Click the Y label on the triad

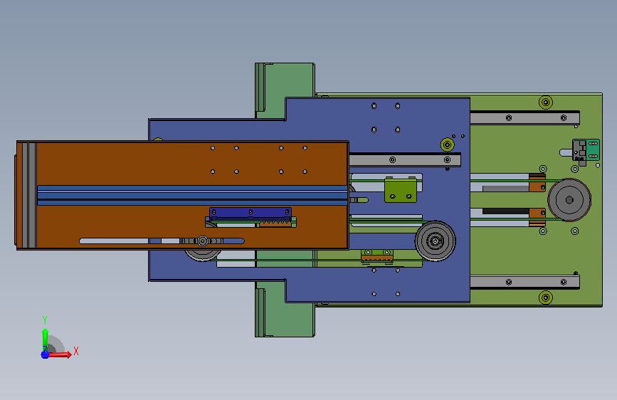45,320
